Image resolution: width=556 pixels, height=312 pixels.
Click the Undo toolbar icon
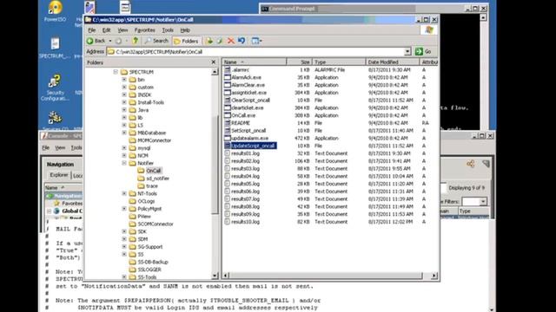tap(242, 41)
